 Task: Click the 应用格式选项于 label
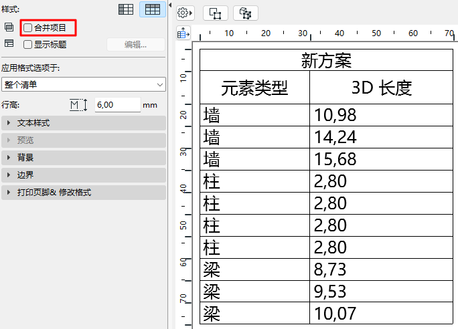click(30, 68)
